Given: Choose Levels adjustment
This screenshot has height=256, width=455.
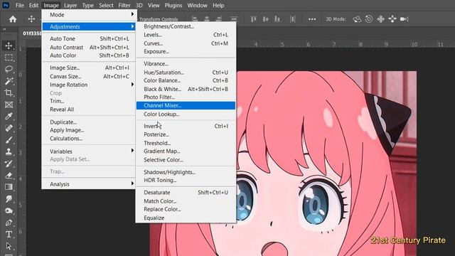Looking at the screenshot, I should pyautogui.click(x=186, y=35).
